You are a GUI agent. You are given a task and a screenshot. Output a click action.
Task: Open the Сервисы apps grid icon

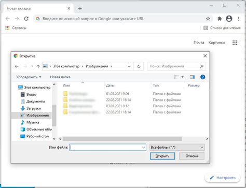pyautogui.click(x=7, y=28)
